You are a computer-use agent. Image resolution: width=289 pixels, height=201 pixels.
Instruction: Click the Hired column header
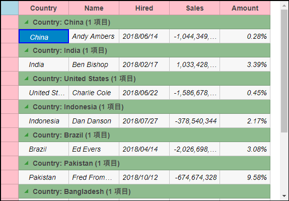tap(144, 8)
